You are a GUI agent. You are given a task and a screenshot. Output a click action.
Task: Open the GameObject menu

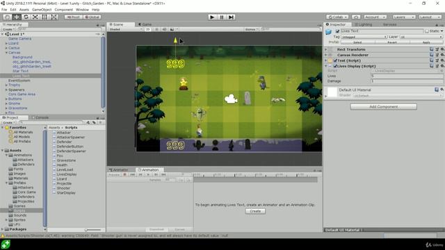click(42, 10)
